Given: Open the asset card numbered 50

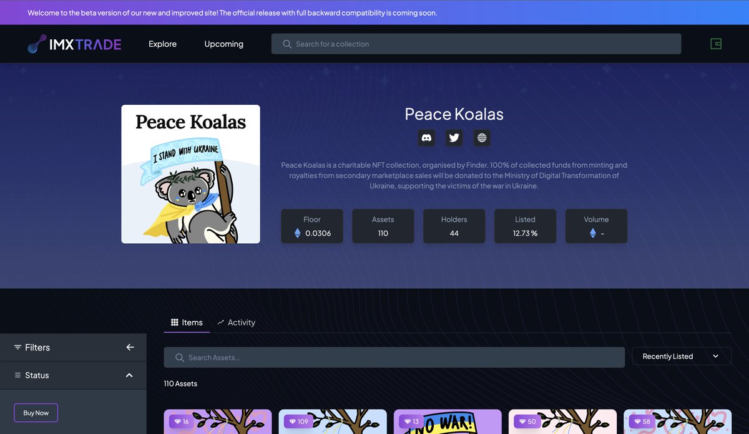Looking at the screenshot, I should [x=562, y=422].
